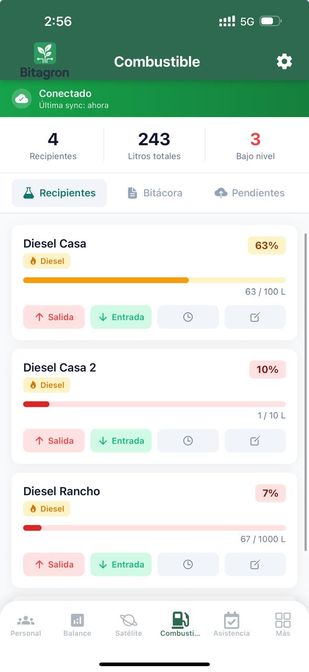
Task: Open history clock icon for Diesel Casa
Action: tap(188, 317)
